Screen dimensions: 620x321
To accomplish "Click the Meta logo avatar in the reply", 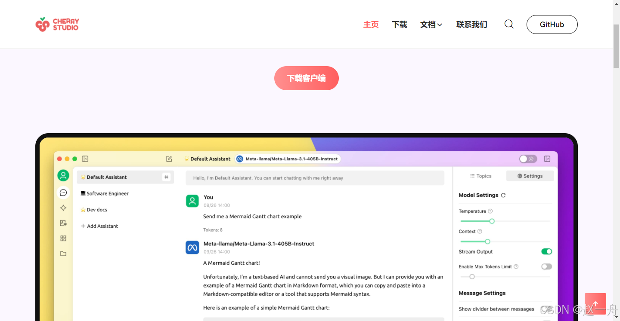I will tap(192, 248).
